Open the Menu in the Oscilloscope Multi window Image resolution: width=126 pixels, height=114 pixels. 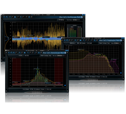[x=3, y=15]
